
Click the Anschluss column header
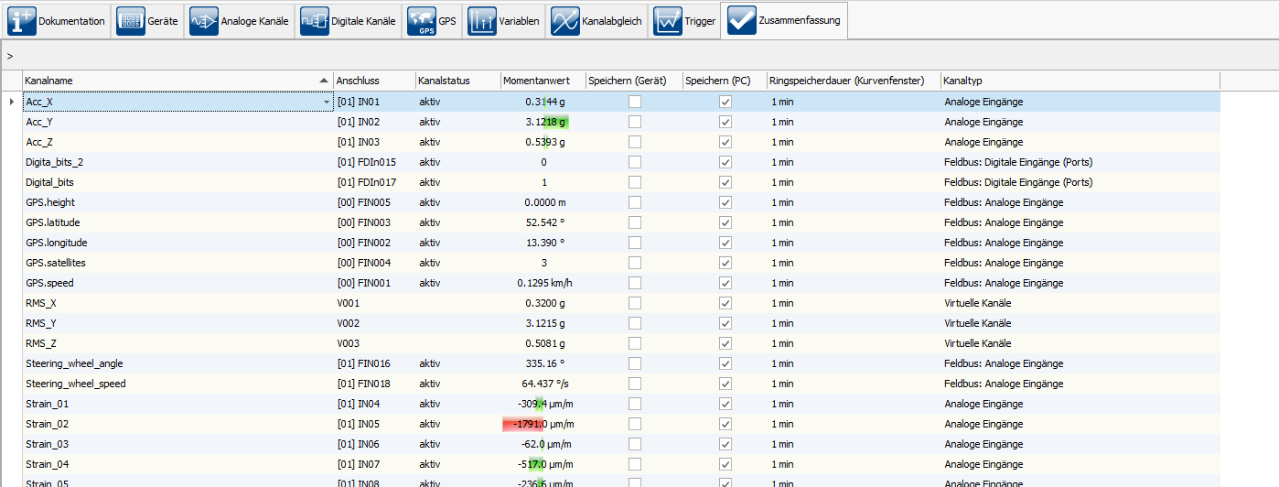pyautogui.click(x=372, y=81)
